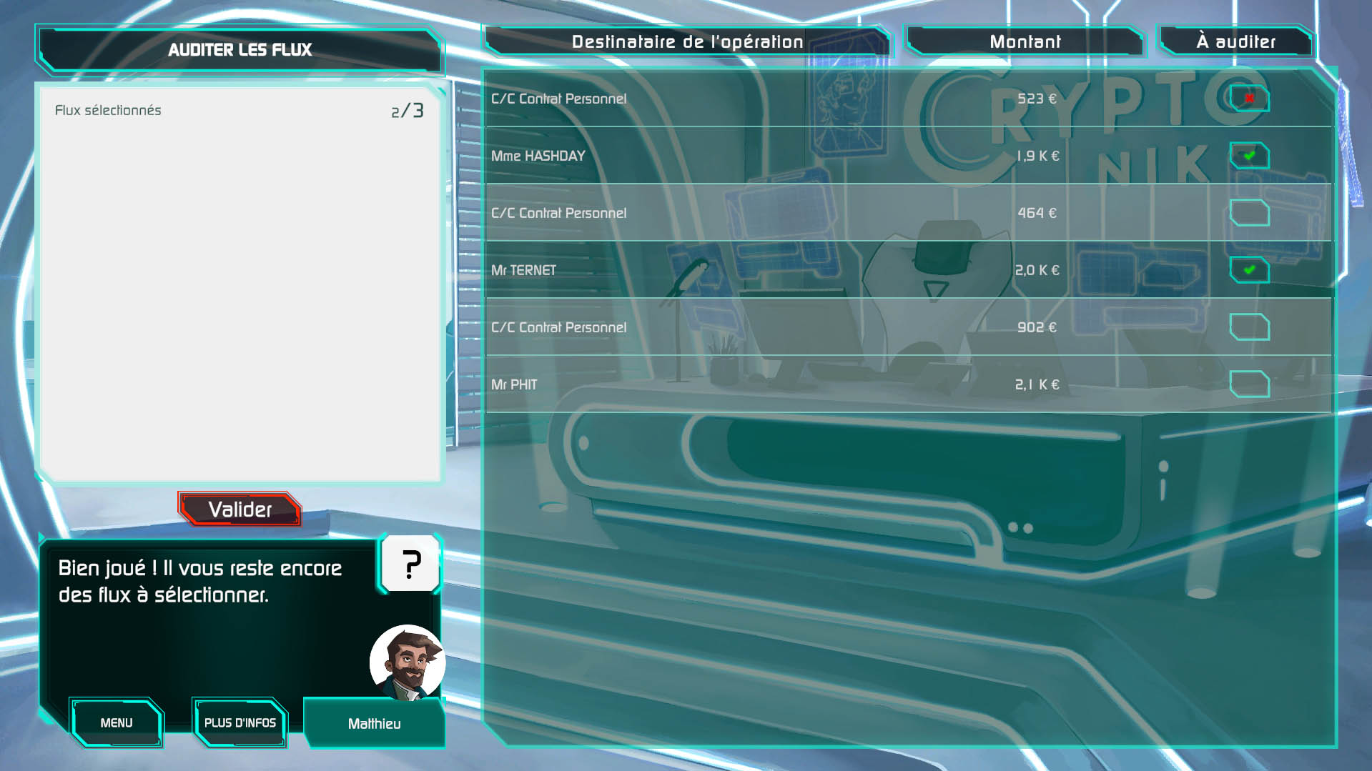1372x771 pixels.
Task: Select the audit box for 902 € flow
Action: pos(1249,327)
